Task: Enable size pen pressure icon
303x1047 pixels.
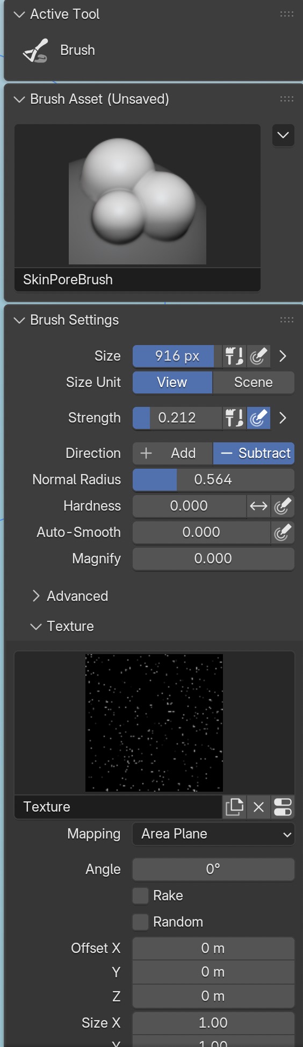Action: 258,356
